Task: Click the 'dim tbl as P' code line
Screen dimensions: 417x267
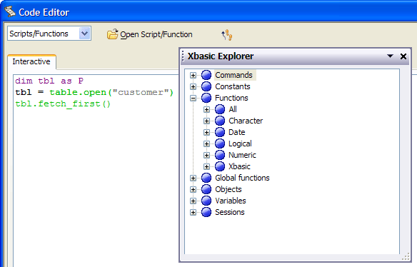Action: pos(49,81)
